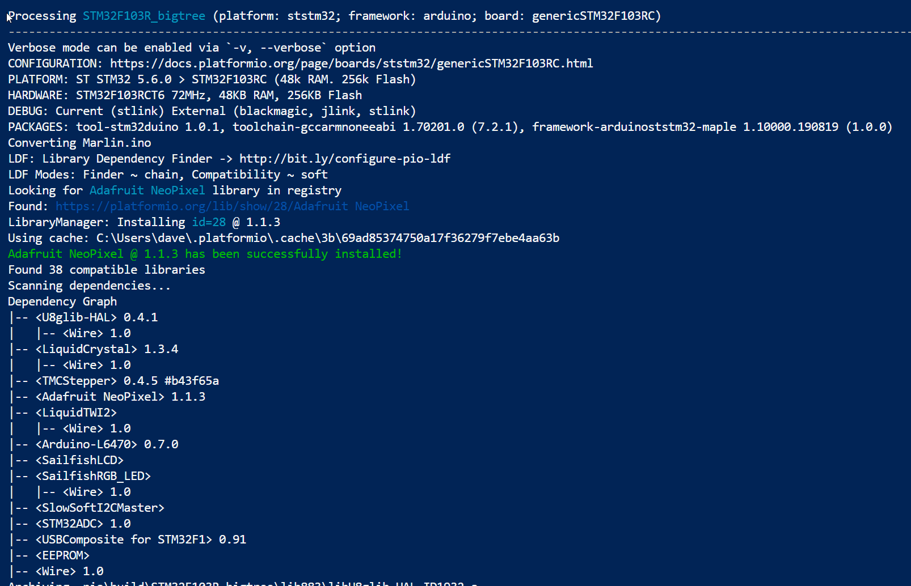The width and height of the screenshot is (911, 586).
Task: Select the LiquidCrystal 1.3.4 dependency entry
Action: [x=107, y=349]
